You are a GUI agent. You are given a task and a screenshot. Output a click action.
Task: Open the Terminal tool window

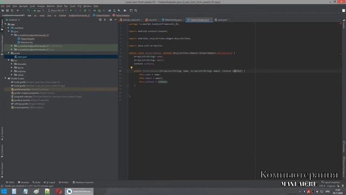[23, 183]
